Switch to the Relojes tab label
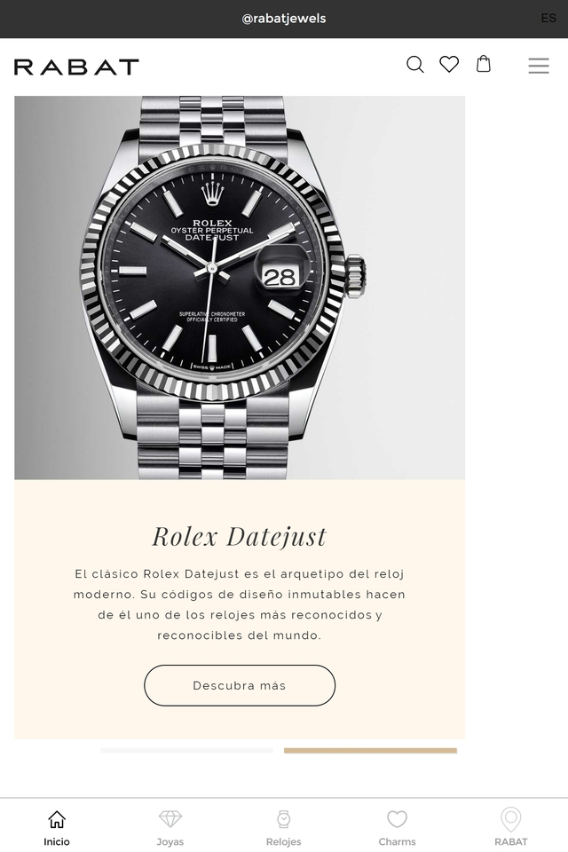This screenshot has height=852, width=568. [x=284, y=841]
